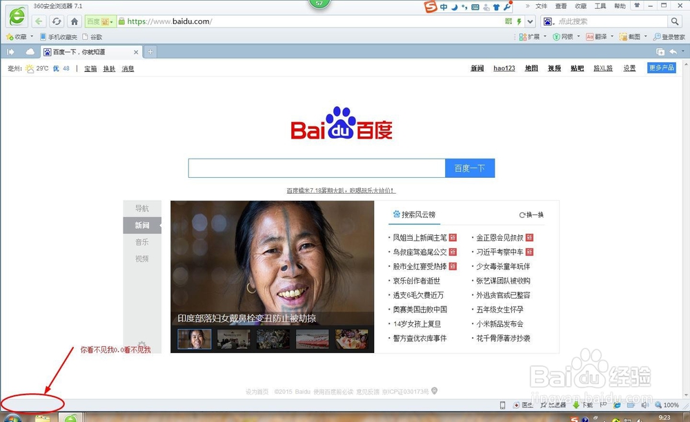Open the 扩展 extensions menu
The width and height of the screenshot is (690, 422).
click(x=529, y=37)
